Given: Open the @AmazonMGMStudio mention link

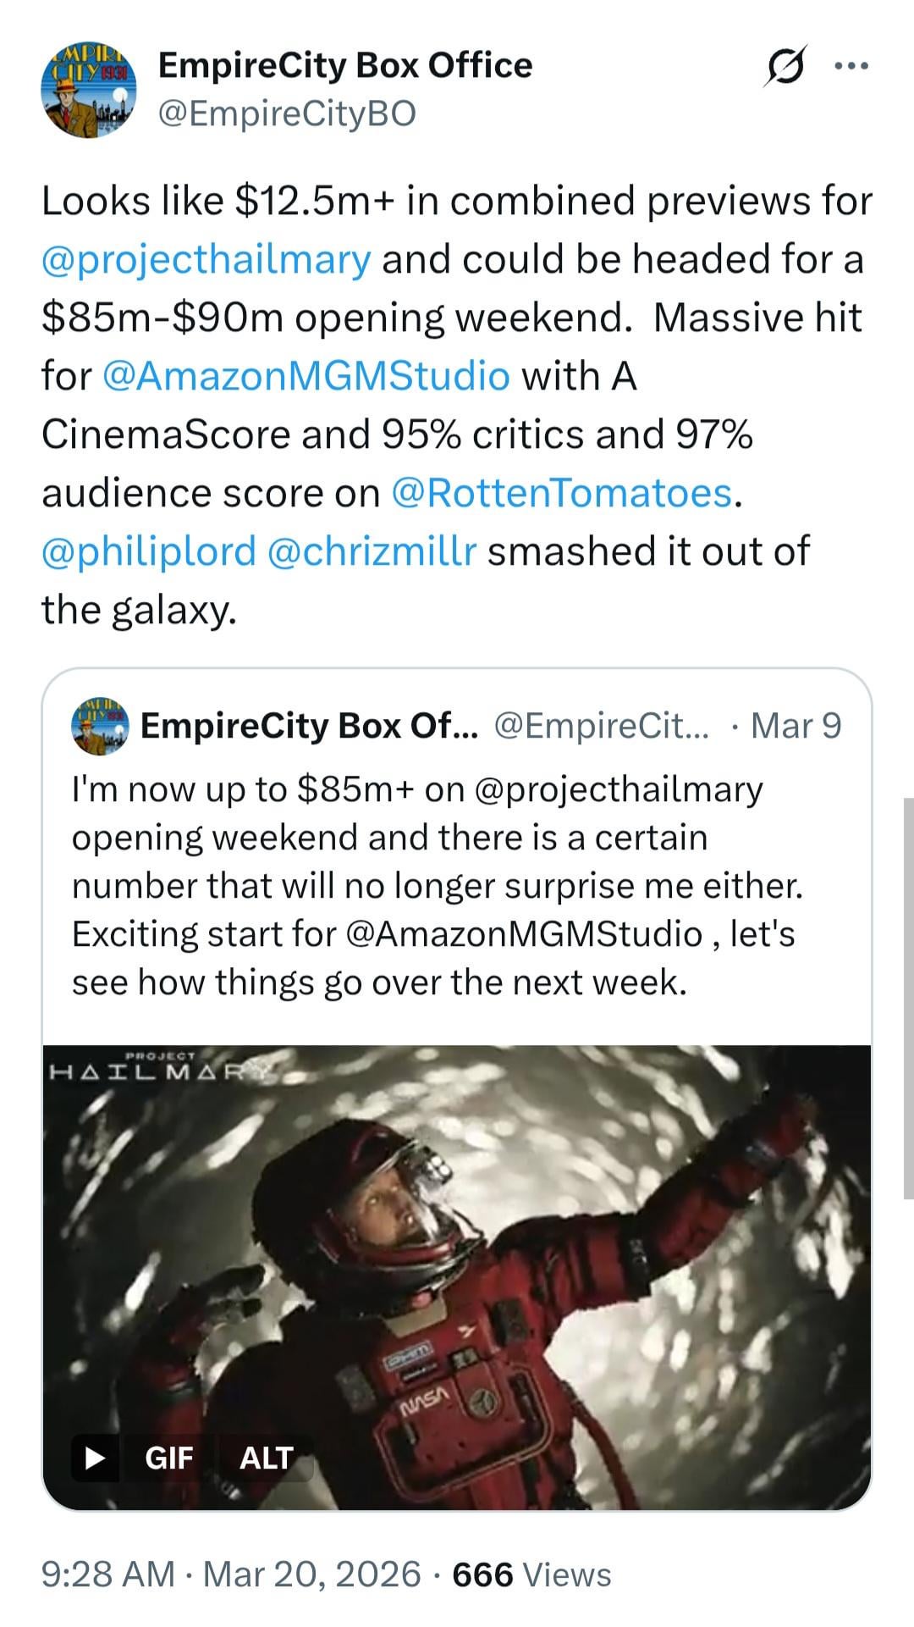Looking at the screenshot, I should point(306,376).
